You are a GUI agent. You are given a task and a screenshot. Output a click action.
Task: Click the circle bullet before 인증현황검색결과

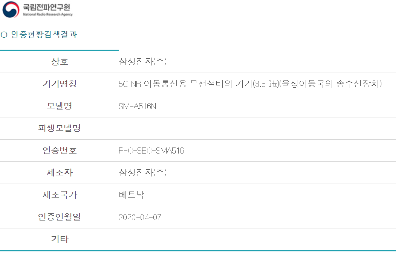click(x=4, y=35)
